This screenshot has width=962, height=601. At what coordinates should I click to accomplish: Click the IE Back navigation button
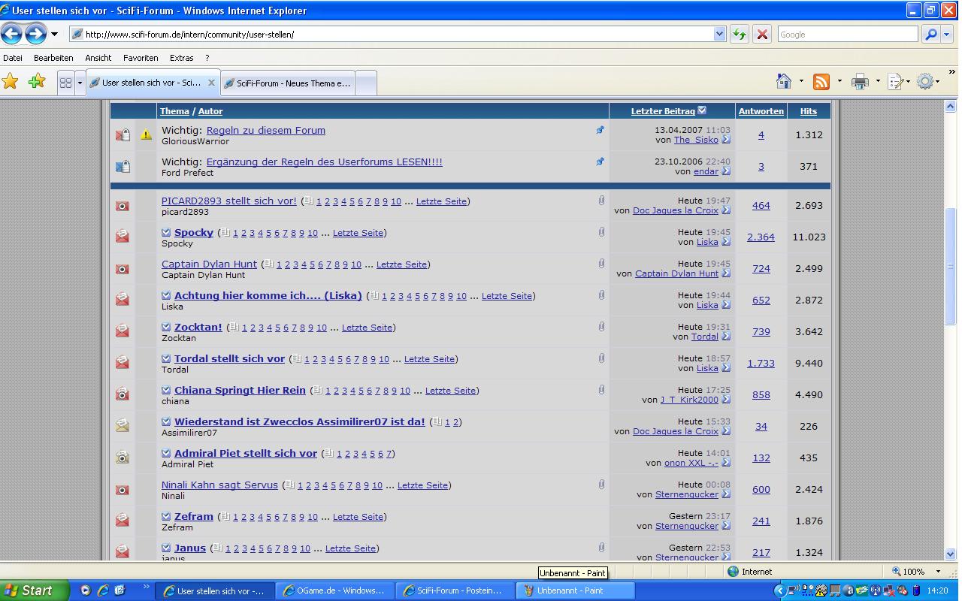[12, 34]
